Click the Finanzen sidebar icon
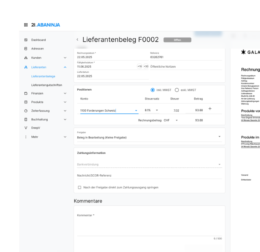The height and width of the screenshot is (252, 260). pos(26,93)
